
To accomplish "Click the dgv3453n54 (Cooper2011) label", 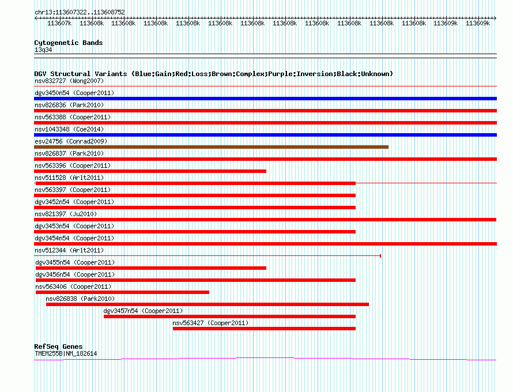I will [74, 226].
